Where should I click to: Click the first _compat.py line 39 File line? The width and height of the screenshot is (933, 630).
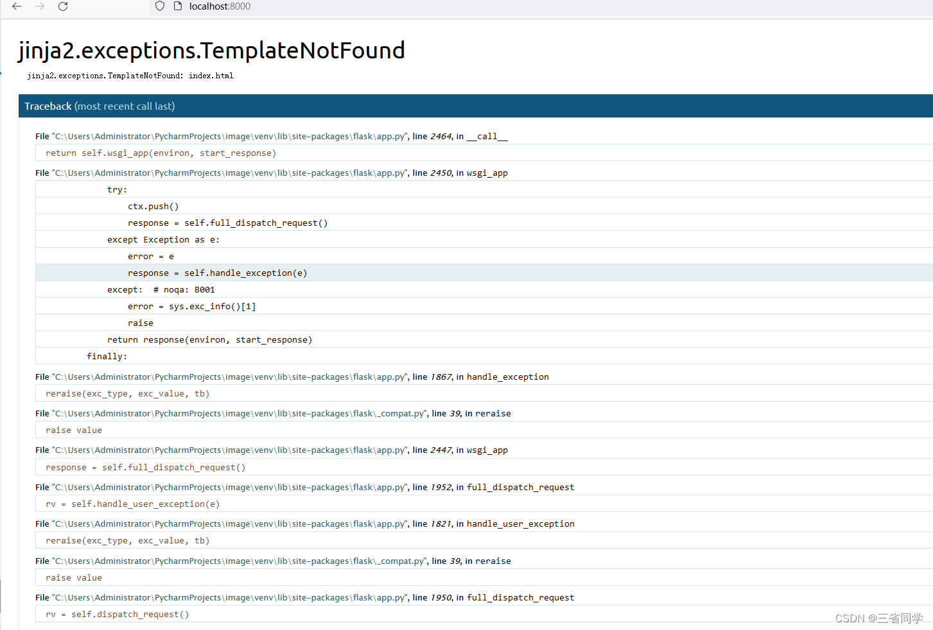coord(273,413)
